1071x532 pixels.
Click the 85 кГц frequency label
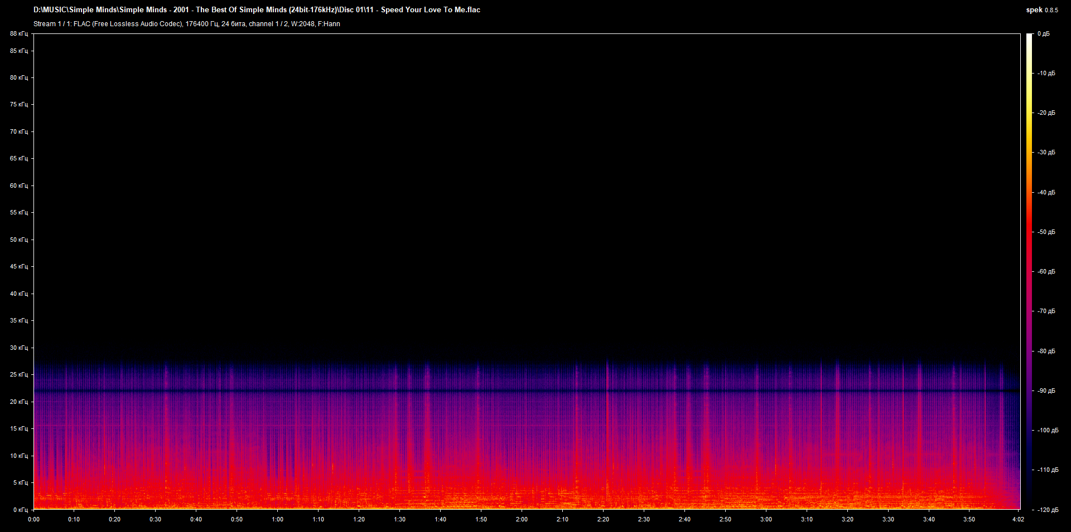pos(19,51)
